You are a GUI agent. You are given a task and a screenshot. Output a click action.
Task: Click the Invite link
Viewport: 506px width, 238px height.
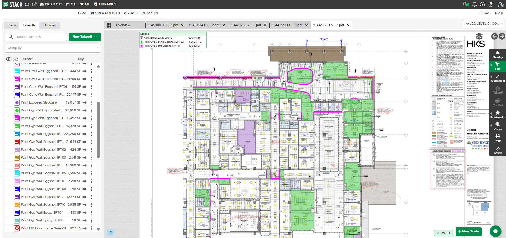499,13
